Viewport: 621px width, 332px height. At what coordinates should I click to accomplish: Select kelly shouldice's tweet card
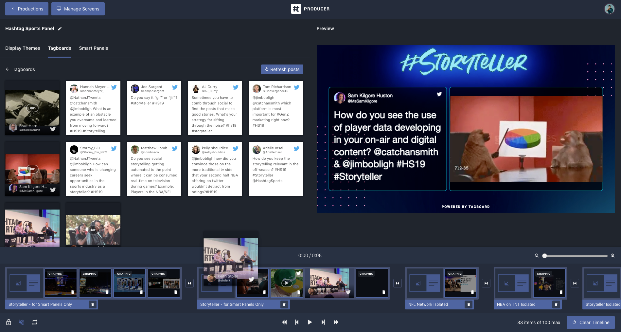tap(215, 169)
